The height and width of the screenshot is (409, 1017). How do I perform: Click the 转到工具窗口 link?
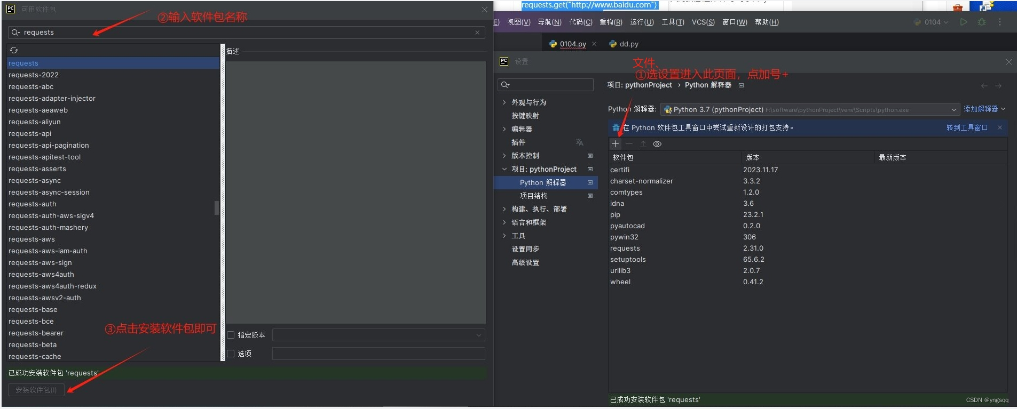tap(967, 127)
